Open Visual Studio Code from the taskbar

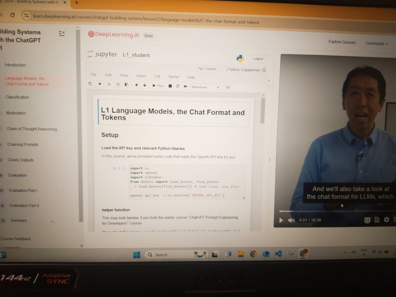tap(278, 254)
